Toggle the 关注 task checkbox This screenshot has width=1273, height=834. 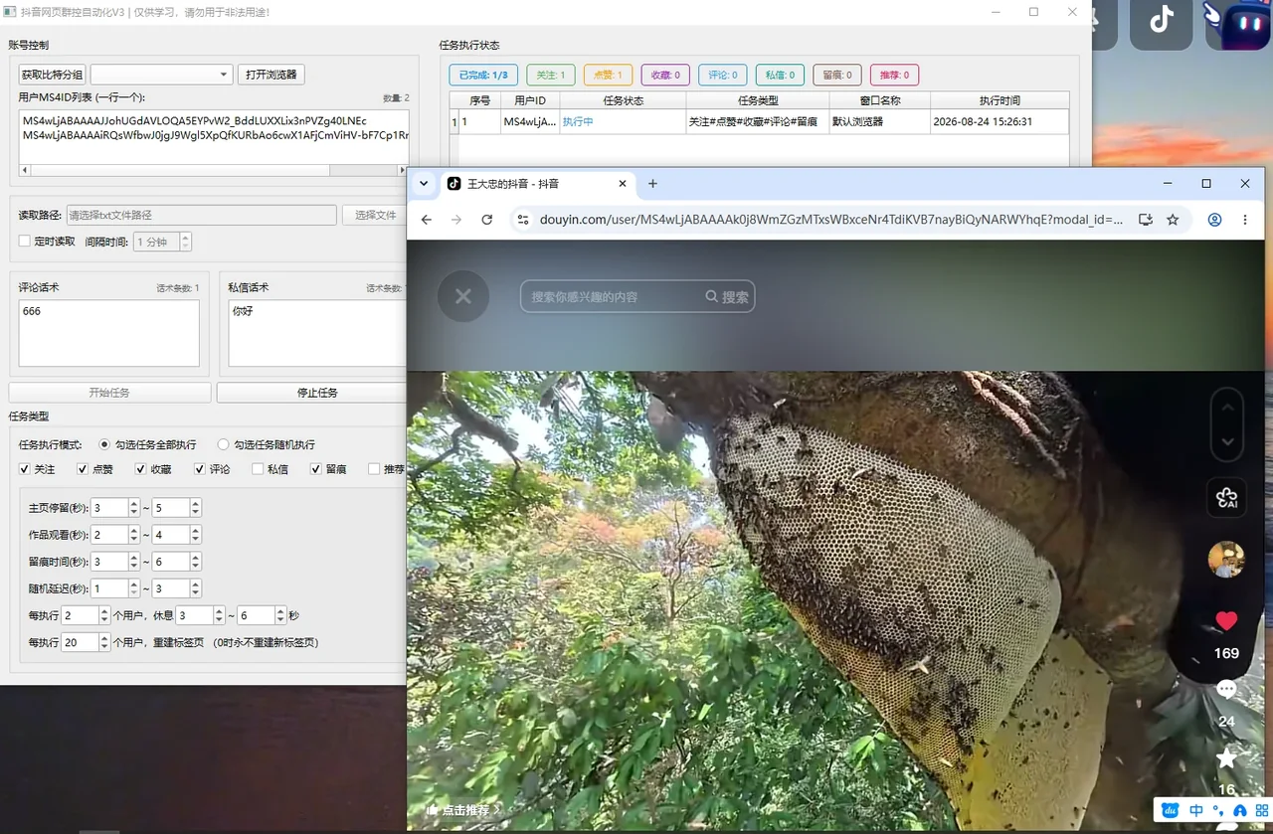(25, 468)
